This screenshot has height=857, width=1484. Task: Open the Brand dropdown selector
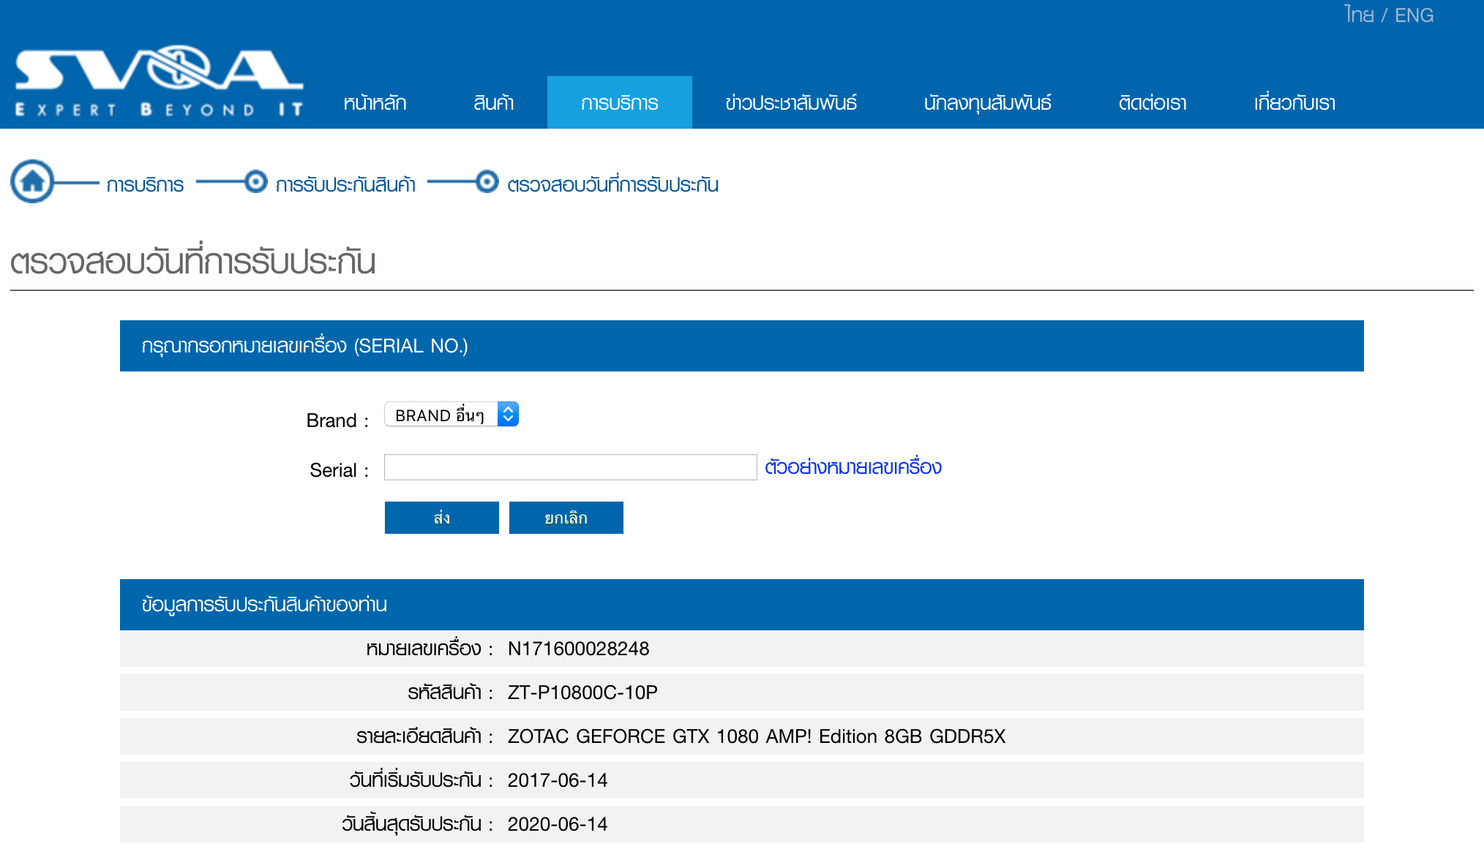pyautogui.click(x=441, y=415)
